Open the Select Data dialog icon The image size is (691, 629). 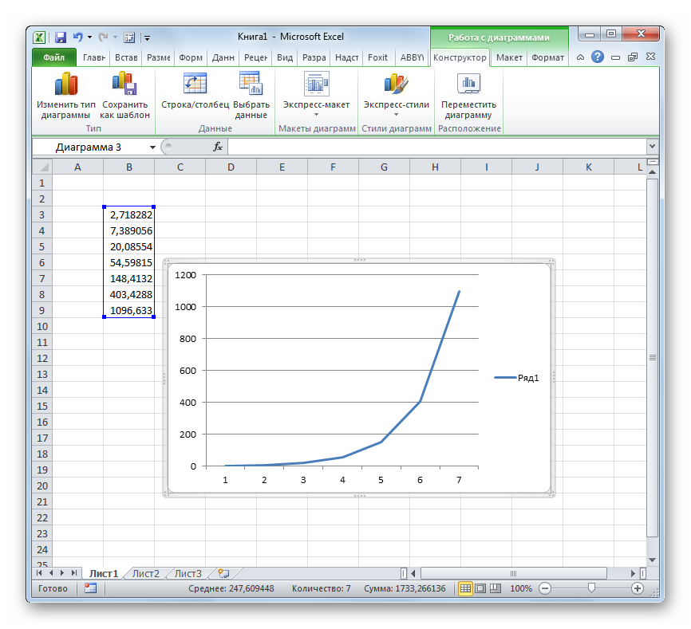pyautogui.click(x=251, y=85)
